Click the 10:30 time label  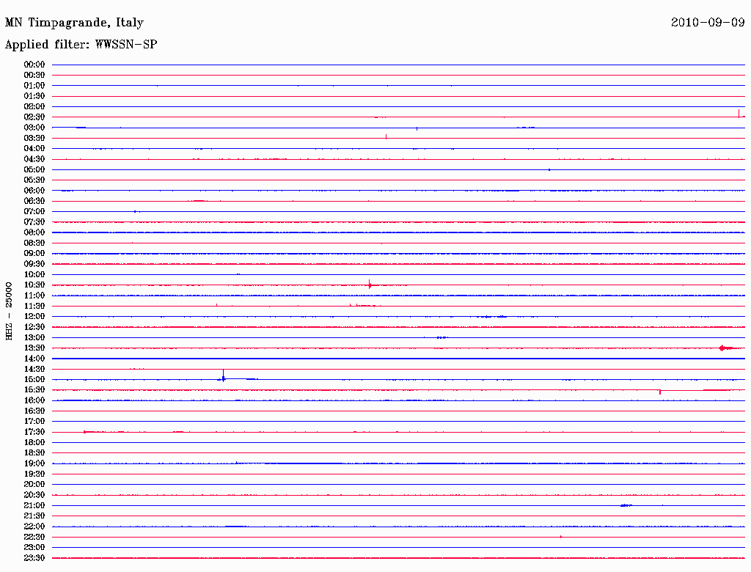point(34,285)
